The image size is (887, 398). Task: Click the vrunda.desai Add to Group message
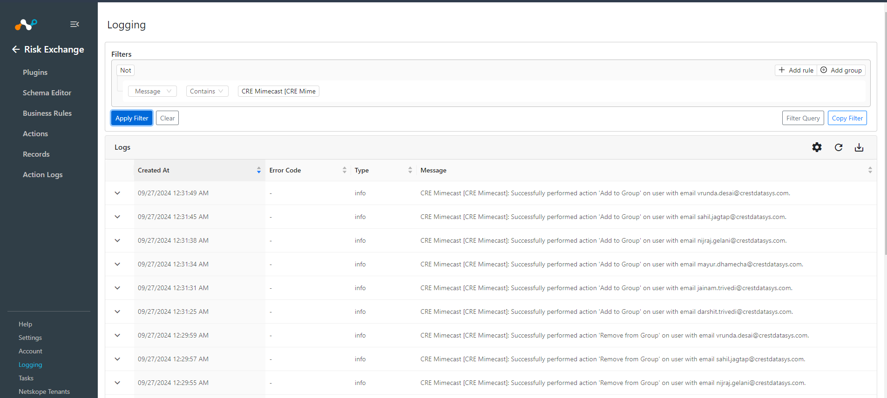click(x=605, y=193)
